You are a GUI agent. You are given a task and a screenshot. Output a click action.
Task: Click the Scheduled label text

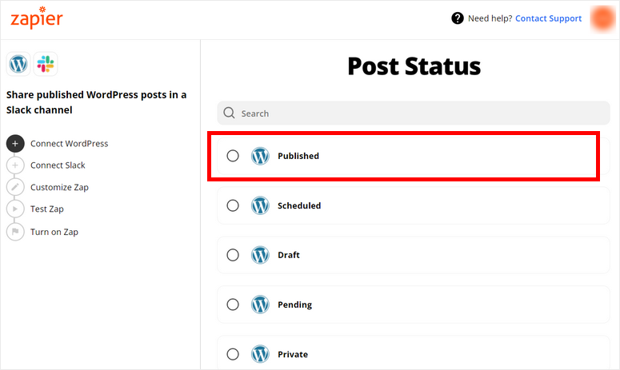pyautogui.click(x=299, y=205)
